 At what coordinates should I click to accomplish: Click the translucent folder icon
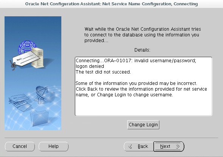click(39, 119)
